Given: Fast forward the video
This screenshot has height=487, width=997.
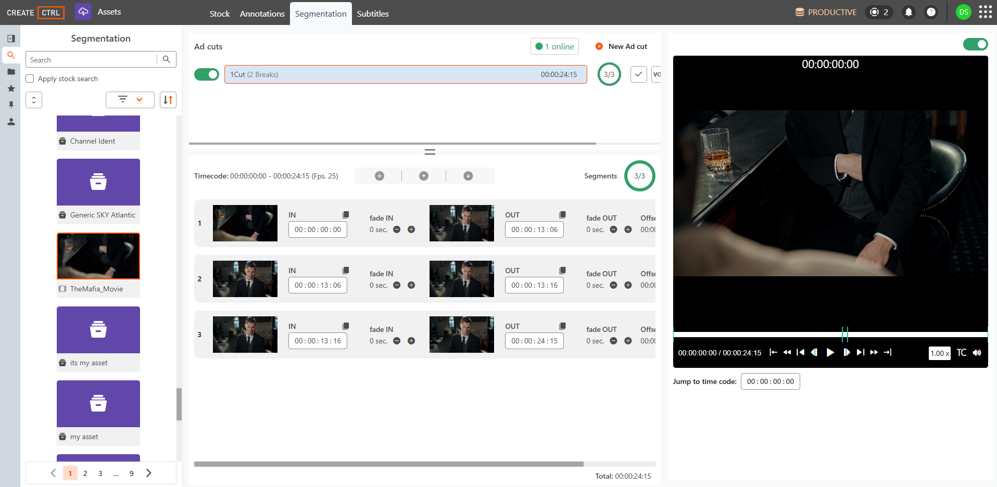Looking at the screenshot, I should pyautogui.click(x=874, y=353).
